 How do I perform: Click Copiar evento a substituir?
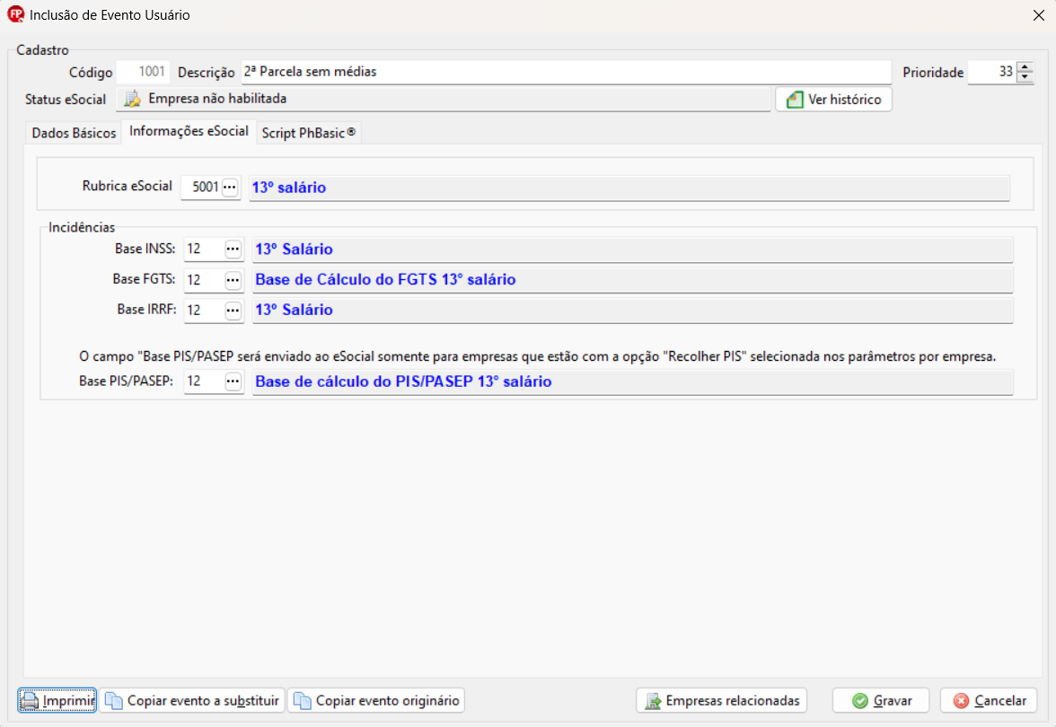[x=192, y=701]
